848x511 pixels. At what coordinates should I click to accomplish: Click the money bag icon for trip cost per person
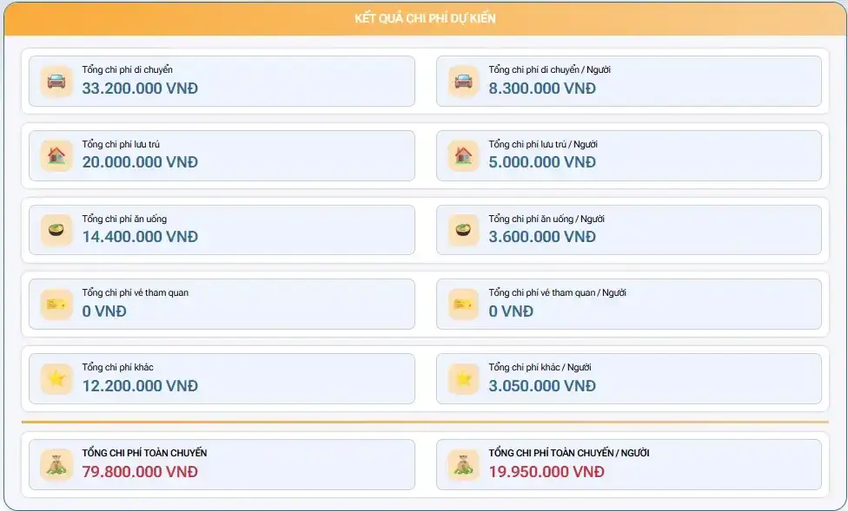pos(463,465)
